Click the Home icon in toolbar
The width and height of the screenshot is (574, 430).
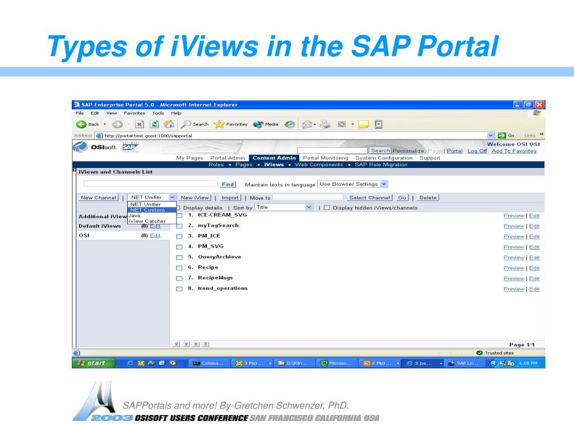(x=169, y=124)
